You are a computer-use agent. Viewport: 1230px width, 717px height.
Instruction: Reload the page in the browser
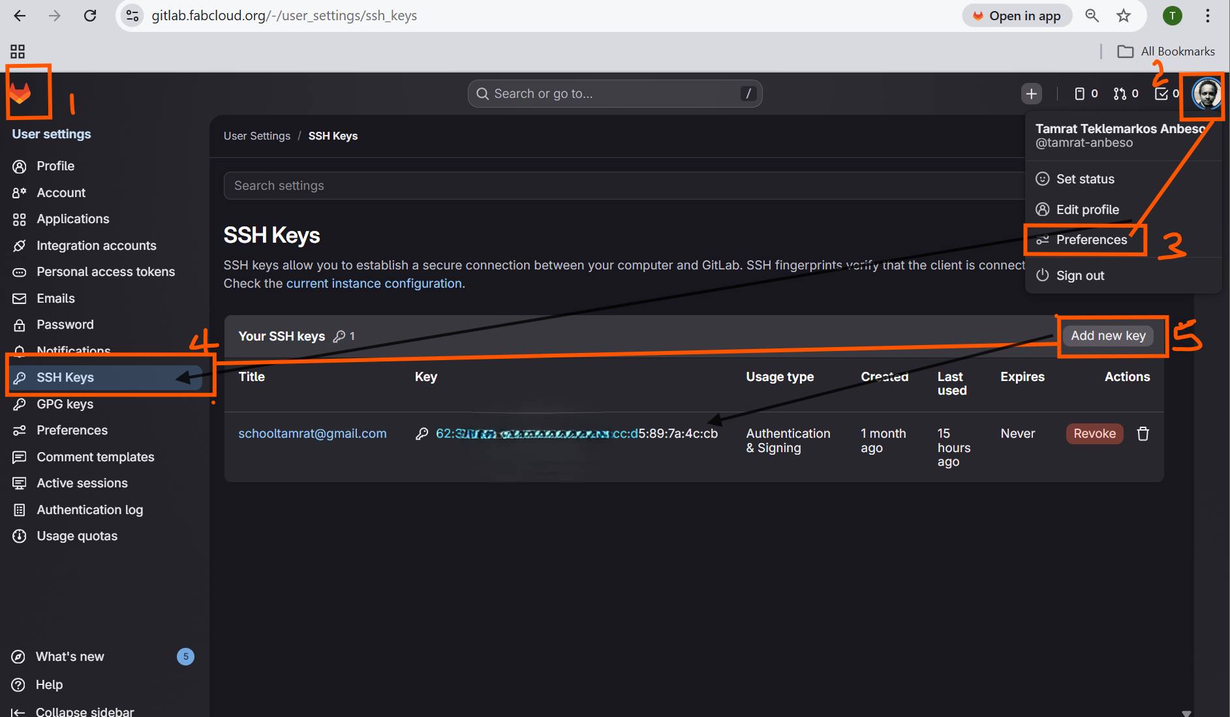[90, 16]
